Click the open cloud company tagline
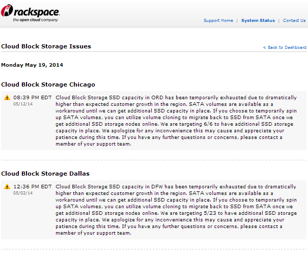The image size is (308, 254). (x=36, y=20)
